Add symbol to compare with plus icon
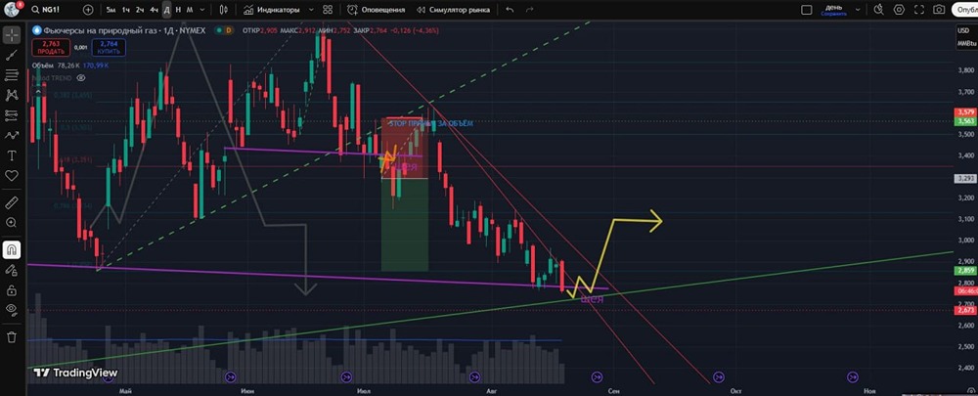 (88, 10)
